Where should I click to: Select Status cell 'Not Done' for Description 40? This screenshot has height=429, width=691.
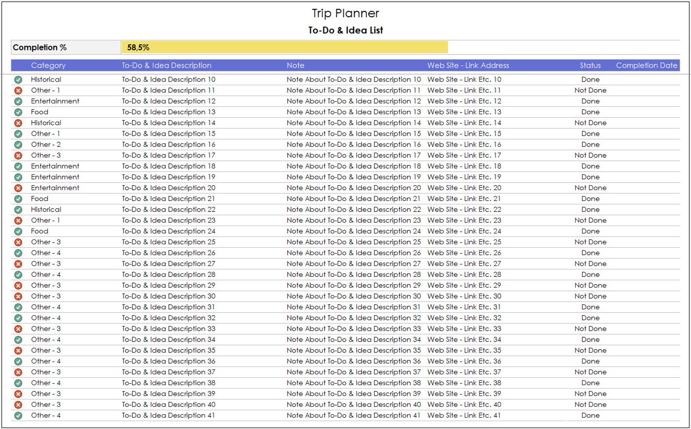point(590,404)
